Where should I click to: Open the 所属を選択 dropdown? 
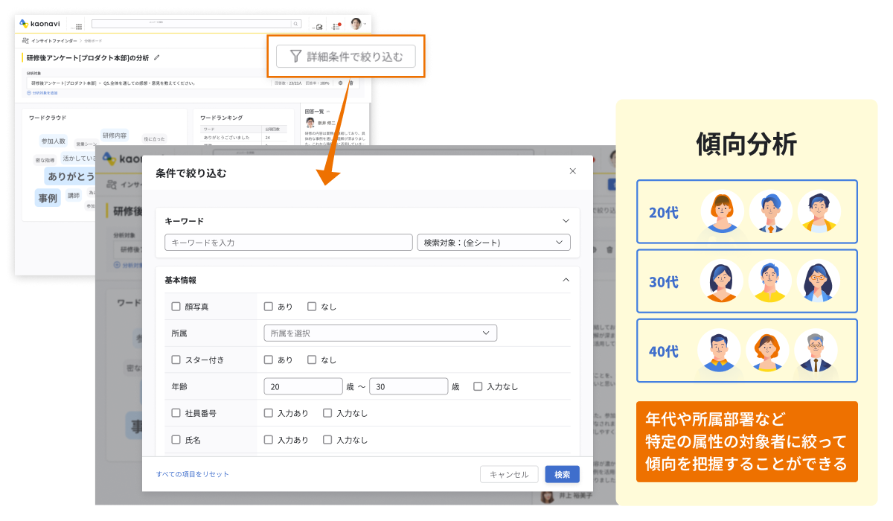pyautogui.click(x=380, y=333)
